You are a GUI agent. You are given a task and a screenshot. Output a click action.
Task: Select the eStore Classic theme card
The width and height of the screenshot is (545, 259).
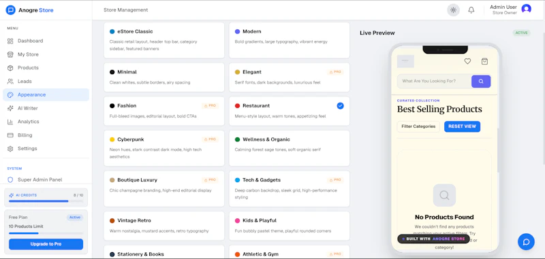(164, 40)
